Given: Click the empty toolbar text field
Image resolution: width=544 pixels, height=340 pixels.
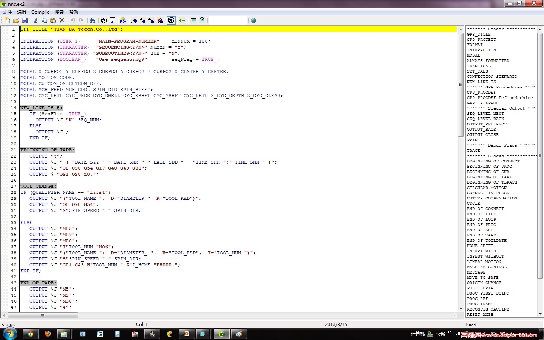Looking at the screenshot, I should 228,20.
